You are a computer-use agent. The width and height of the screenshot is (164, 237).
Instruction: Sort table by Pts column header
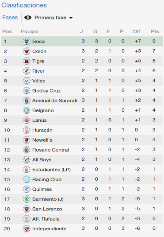click(x=155, y=31)
